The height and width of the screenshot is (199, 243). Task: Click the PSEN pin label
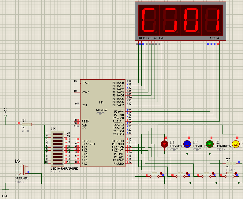[85, 121]
